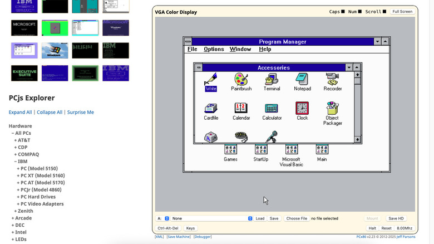
Task: Expand PC AT (Model 5170) node
Action: coord(41,183)
